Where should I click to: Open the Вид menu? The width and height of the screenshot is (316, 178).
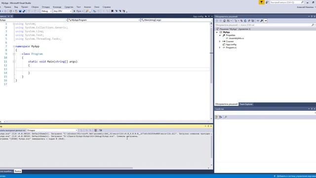(x=16, y=7)
